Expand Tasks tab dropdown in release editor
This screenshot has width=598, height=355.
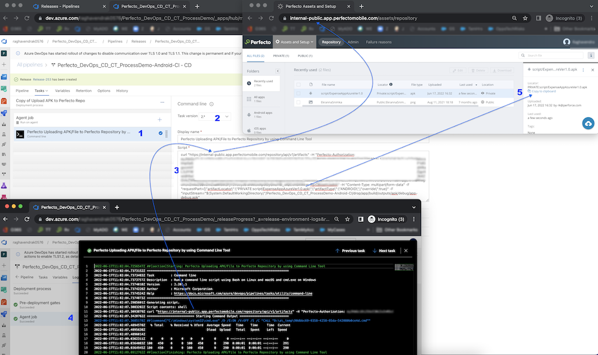point(41,91)
